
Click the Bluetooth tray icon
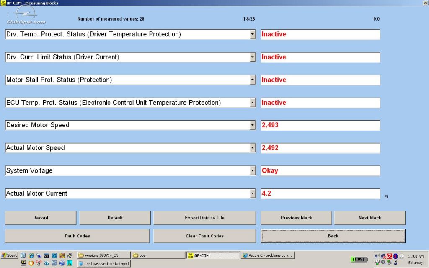click(x=395, y=256)
